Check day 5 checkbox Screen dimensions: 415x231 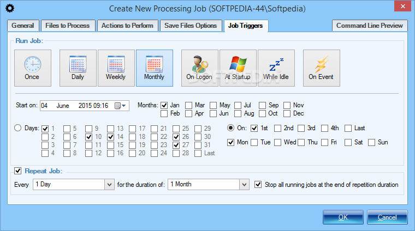(x=67, y=129)
